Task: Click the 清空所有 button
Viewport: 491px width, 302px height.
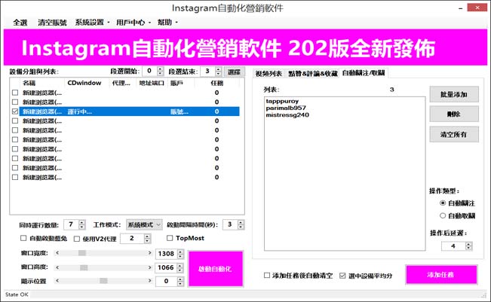Action: (454, 134)
